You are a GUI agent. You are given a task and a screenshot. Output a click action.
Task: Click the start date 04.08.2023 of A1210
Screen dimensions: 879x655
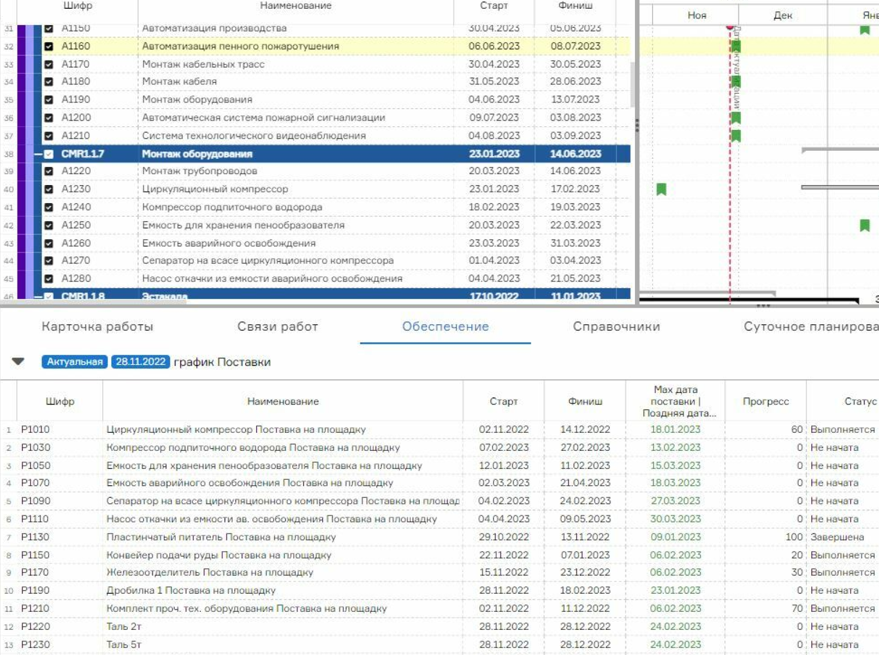pyautogui.click(x=494, y=136)
